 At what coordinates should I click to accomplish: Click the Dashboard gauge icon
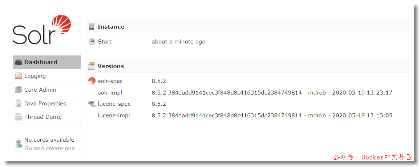click(18, 62)
